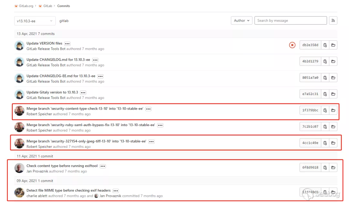This screenshot has width=349, height=203.
Task: Open gitlab path link beside ref selector
Action: [64, 21]
